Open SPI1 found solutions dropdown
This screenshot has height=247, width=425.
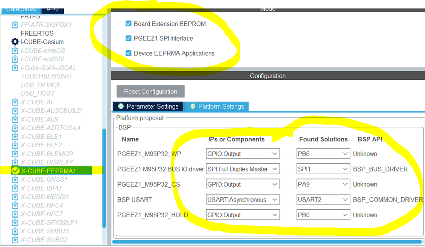point(323,169)
